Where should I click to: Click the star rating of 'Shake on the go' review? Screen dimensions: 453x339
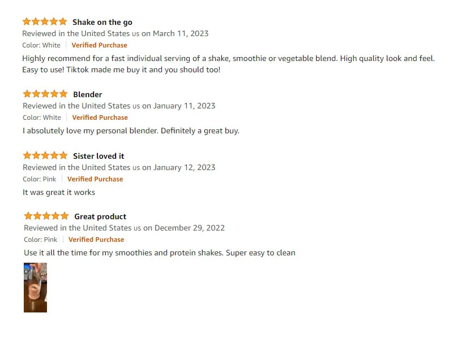point(45,22)
